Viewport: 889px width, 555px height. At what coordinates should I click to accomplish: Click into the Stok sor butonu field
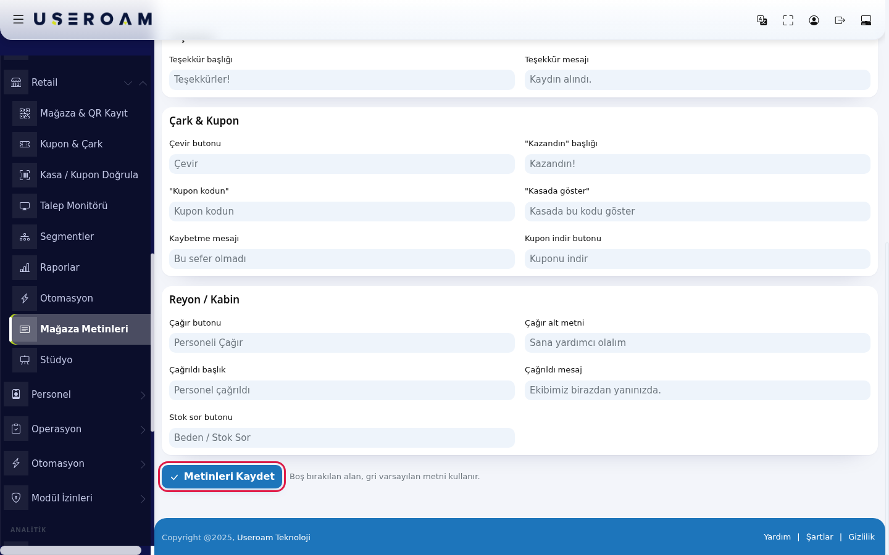[x=342, y=438]
